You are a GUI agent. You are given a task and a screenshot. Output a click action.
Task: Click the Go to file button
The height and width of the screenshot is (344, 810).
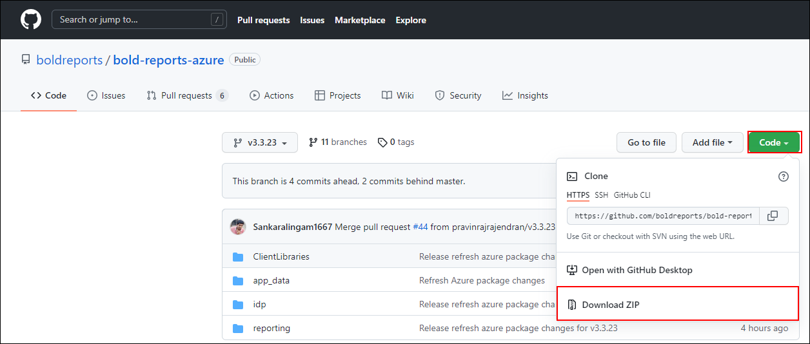[646, 142]
